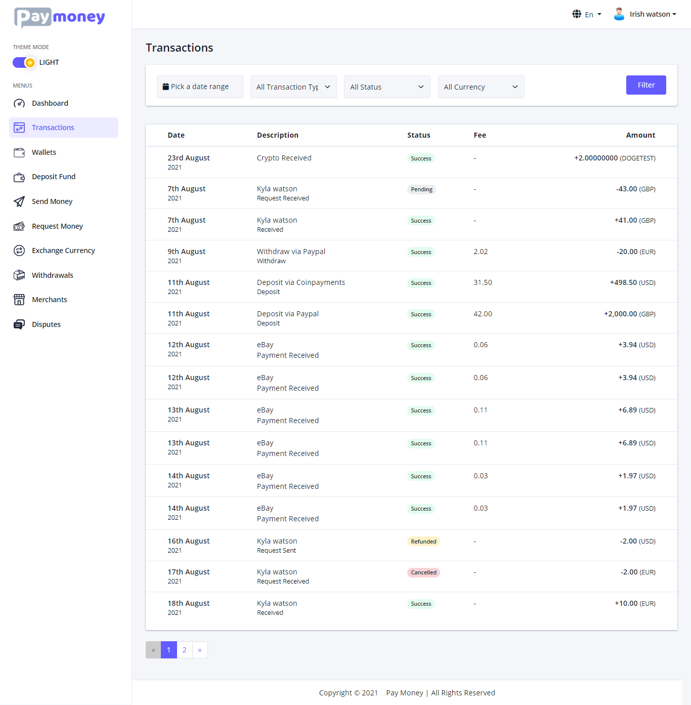The image size is (691, 705).
Task: Click the Request Money cash icon
Action: click(x=19, y=226)
